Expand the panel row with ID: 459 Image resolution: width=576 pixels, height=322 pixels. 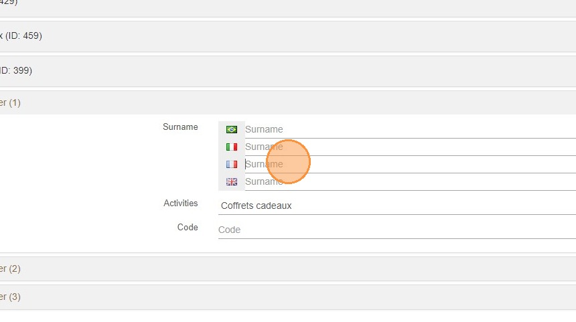pos(288,36)
